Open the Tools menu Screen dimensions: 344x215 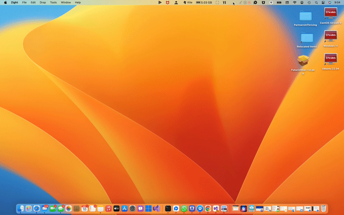53,3
